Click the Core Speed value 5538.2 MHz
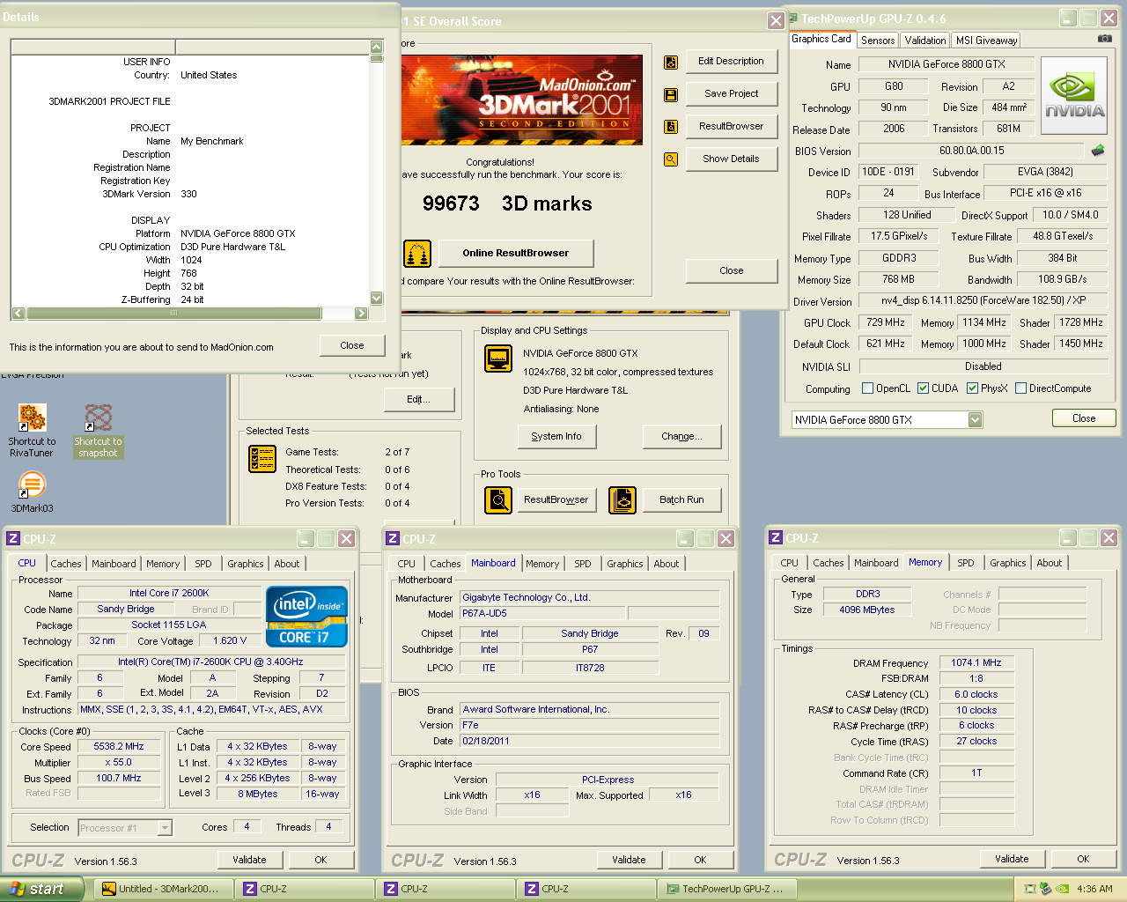The width and height of the screenshot is (1127, 902). [x=119, y=746]
